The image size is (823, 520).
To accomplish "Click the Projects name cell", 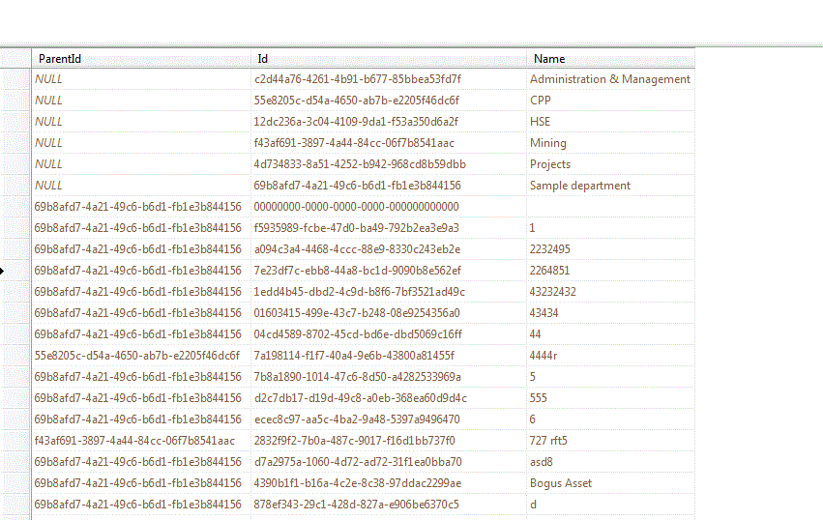I will pyautogui.click(x=609, y=164).
